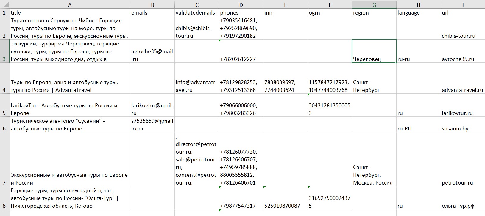Screen dimensions: 485x216
Task: Select ольга-тур.рф url cell
Action: tap(463, 198)
